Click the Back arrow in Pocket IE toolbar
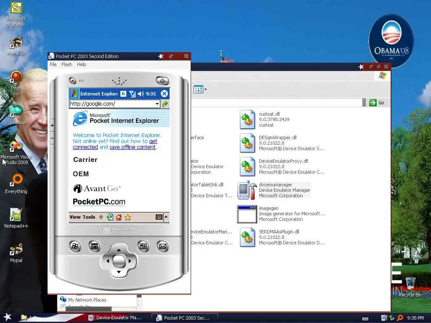The height and width of the screenshot is (323, 431). click(101, 217)
